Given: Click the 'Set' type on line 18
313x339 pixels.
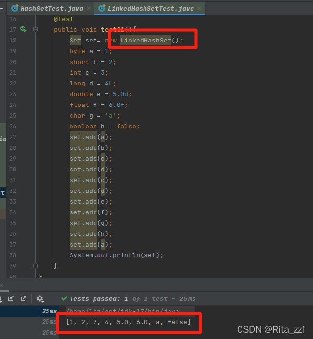Looking at the screenshot, I should (75, 40).
